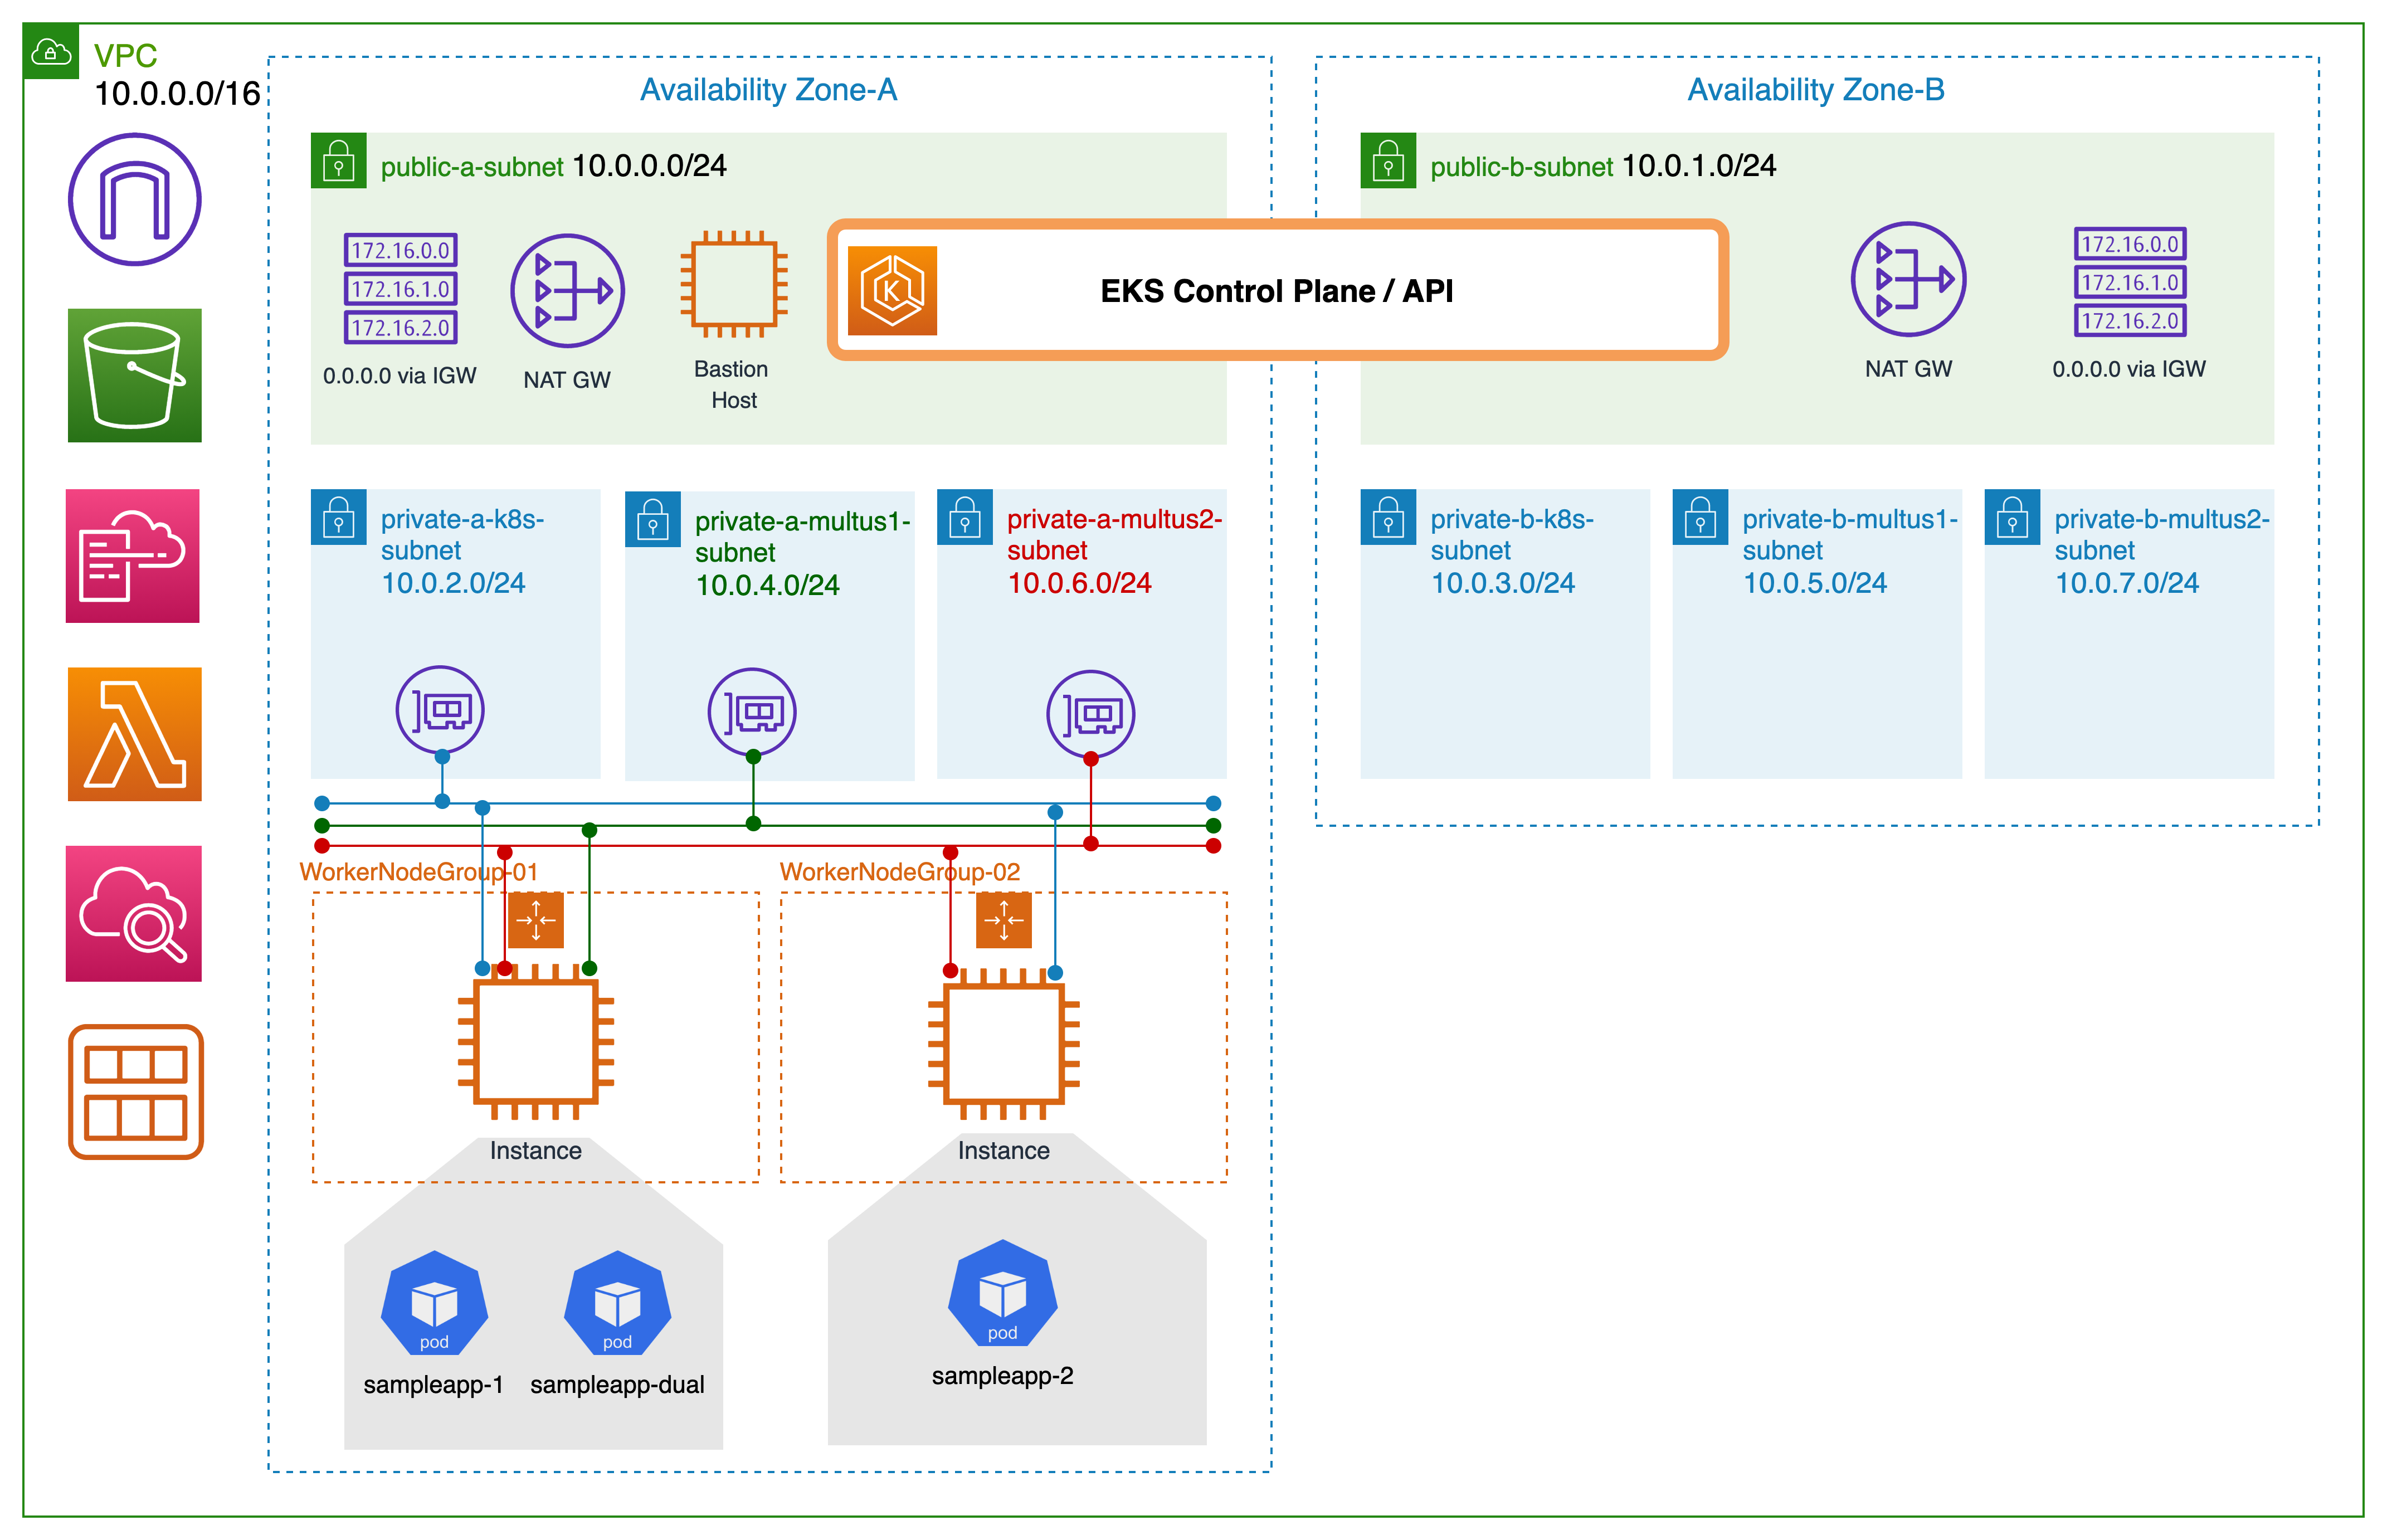Click the network interface in private-a-multus2-subnet
This screenshot has width=2387, height=1540.
1090,714
